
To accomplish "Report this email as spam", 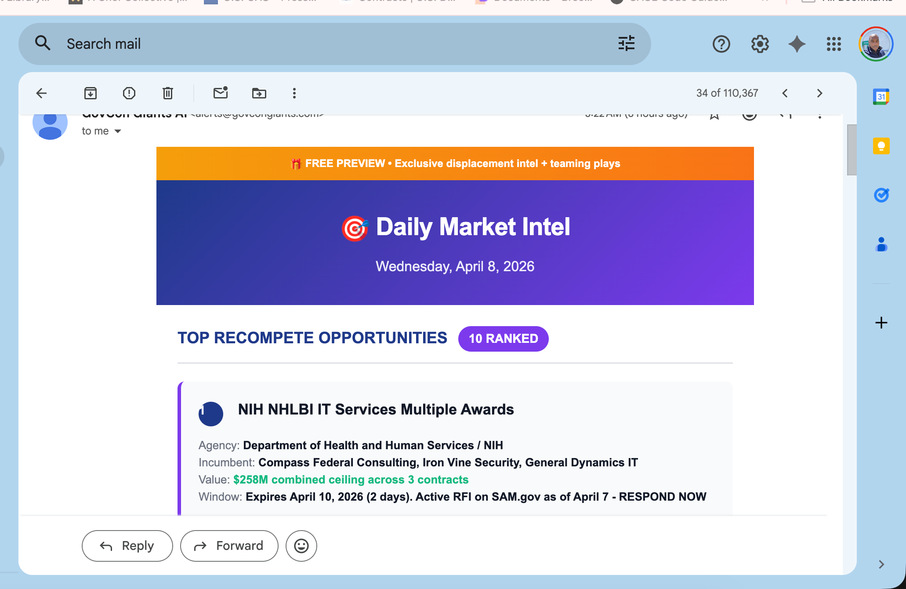I will [129, 93].
